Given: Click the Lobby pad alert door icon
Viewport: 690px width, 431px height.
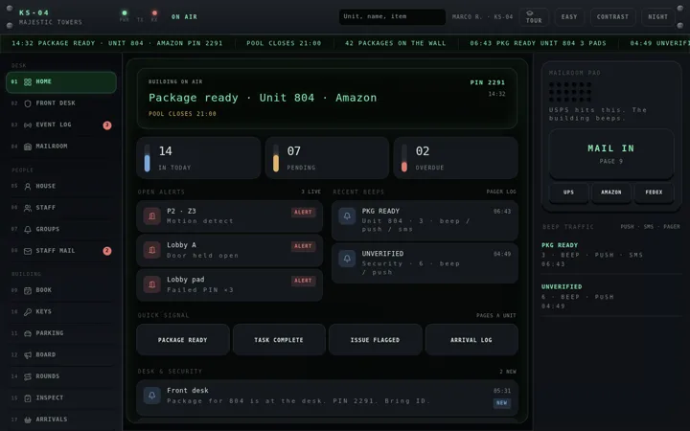Looking at the screenshot, I should click(x=151, y=284).
